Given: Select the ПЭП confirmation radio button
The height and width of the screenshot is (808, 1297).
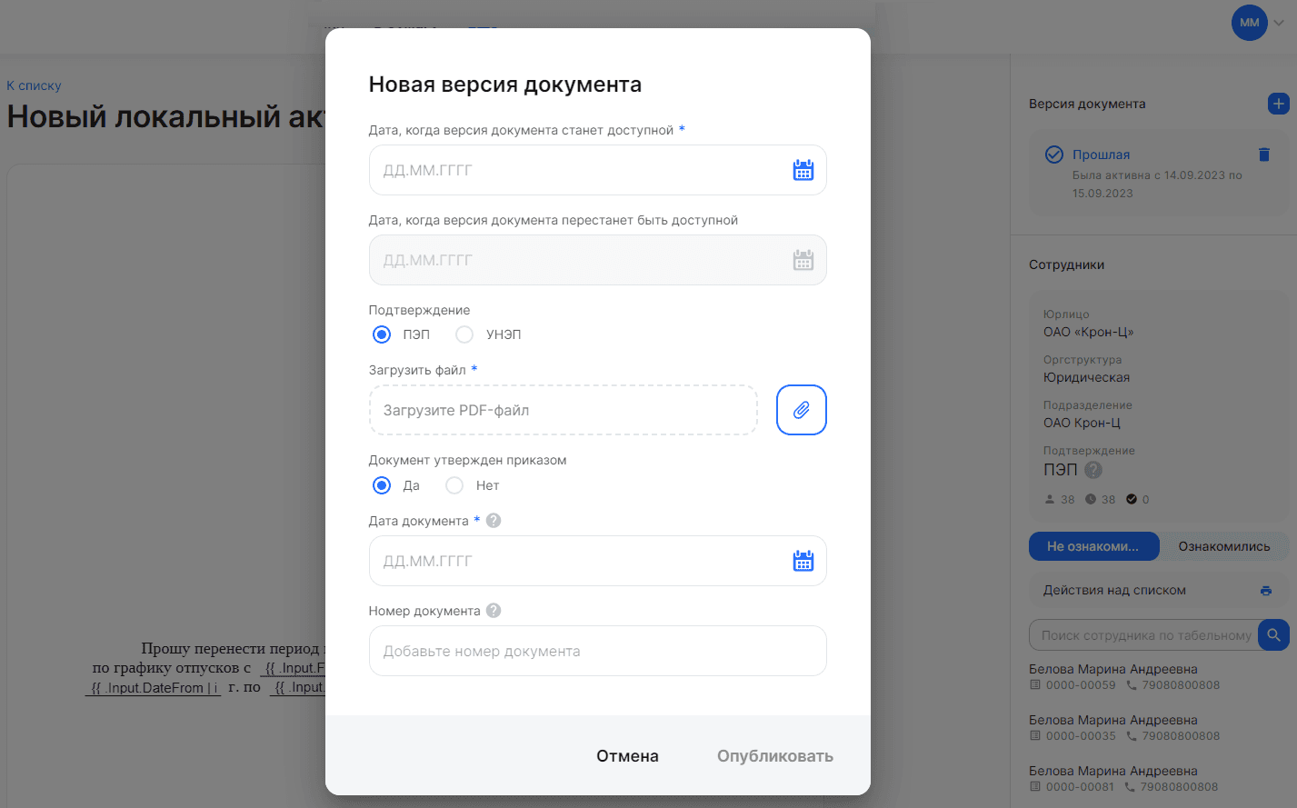Looking at the screenshot, I should [382, 334].
